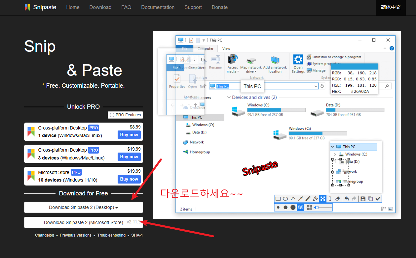Click the Add a network location icon
This screenshot has width=416, height=258.
[275, 60]
